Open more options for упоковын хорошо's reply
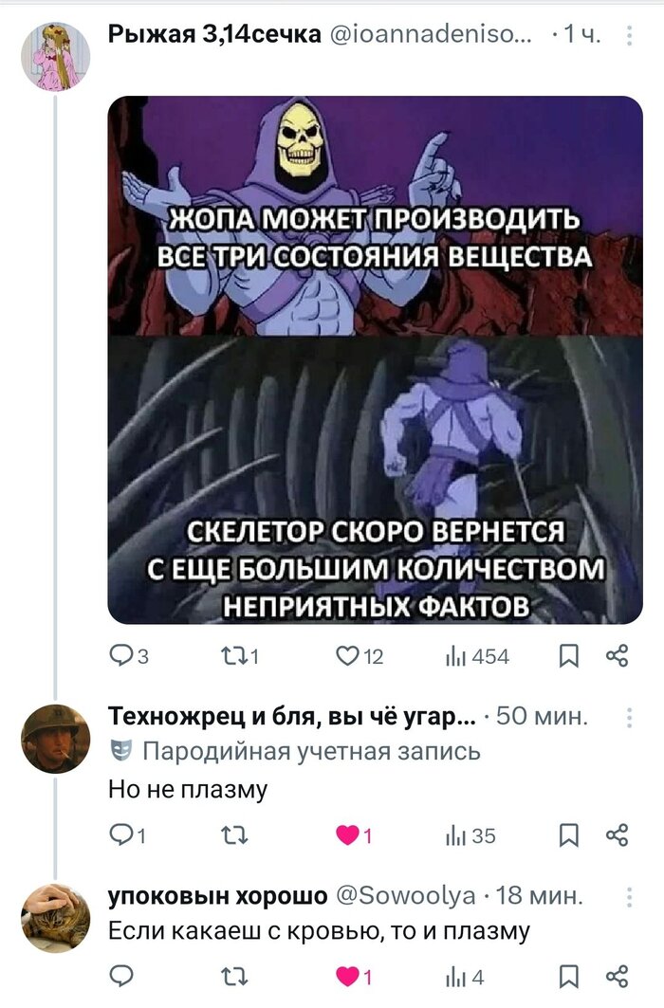Image resolution: width=664 pixels, height=1008 pixels. pyautogui.click(x=631, y=896)
